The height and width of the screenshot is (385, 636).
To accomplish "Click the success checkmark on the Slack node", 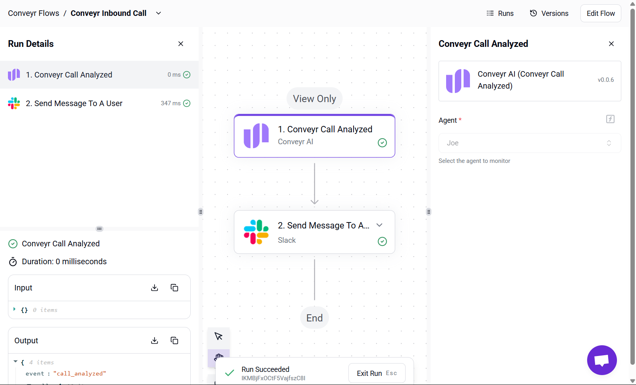I will pos(382,241).
